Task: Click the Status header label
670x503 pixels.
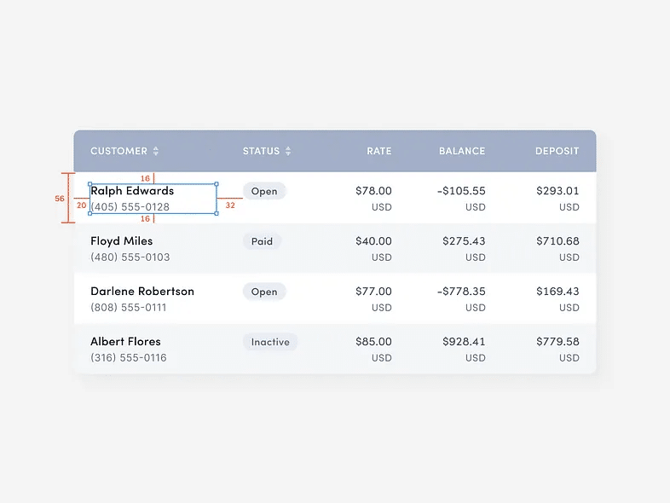Action: [x=261, y=151]
